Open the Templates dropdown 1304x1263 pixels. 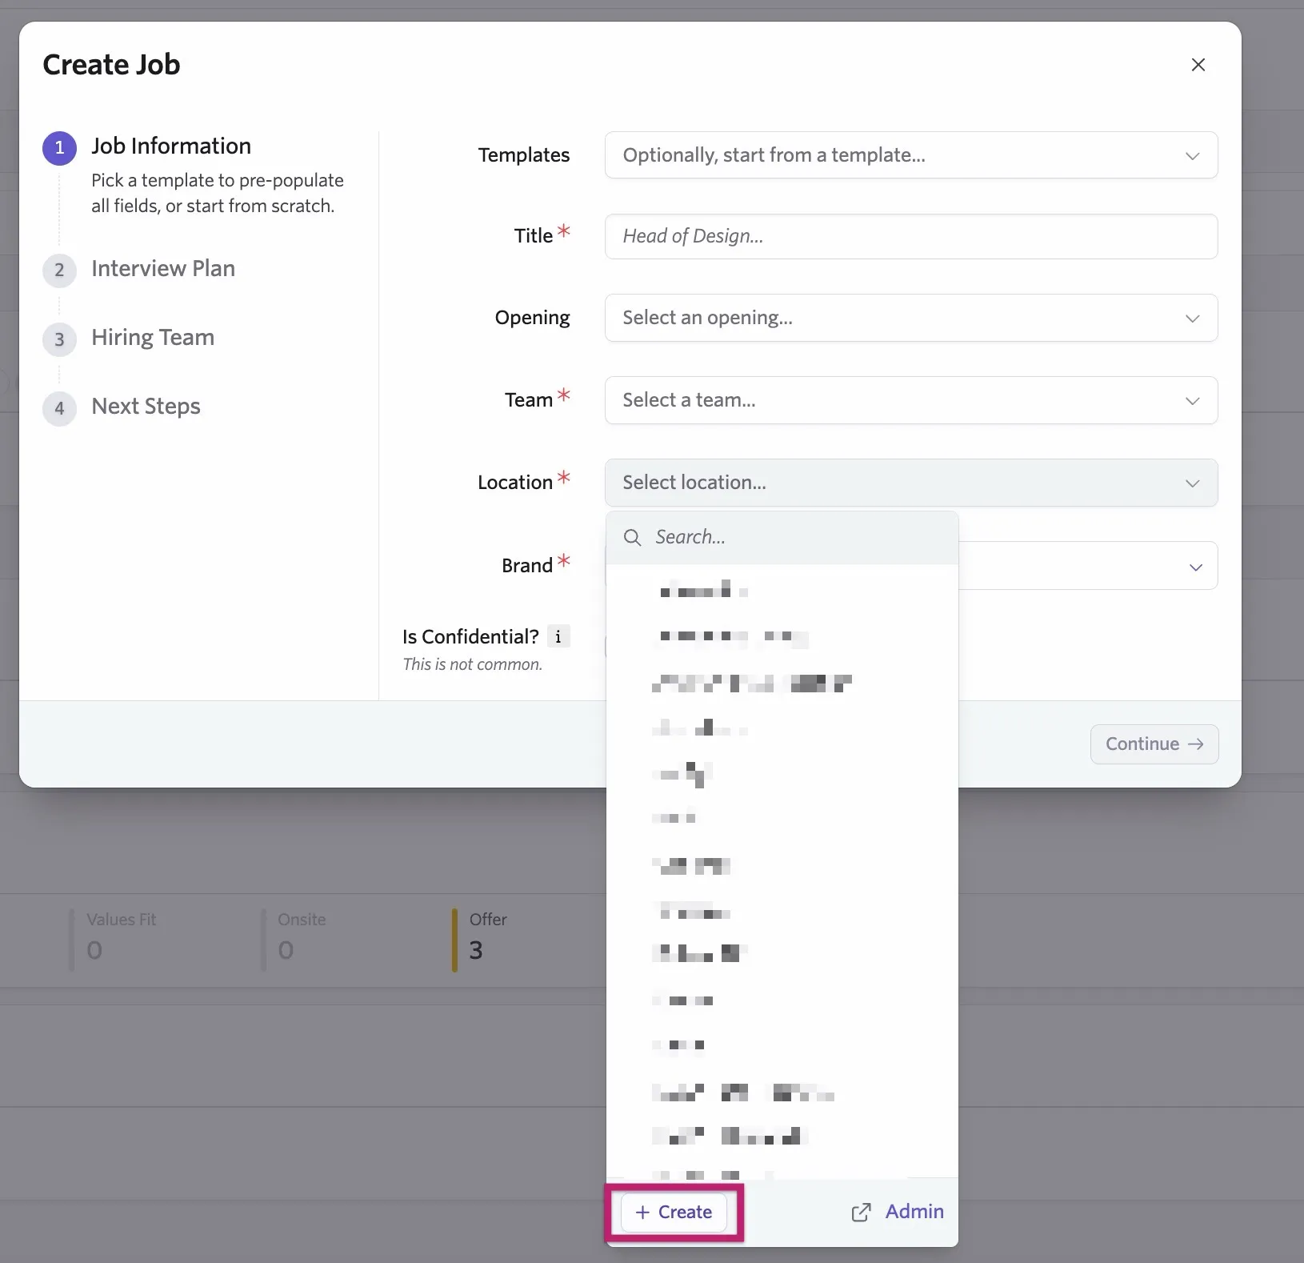[x=911, y=154]
